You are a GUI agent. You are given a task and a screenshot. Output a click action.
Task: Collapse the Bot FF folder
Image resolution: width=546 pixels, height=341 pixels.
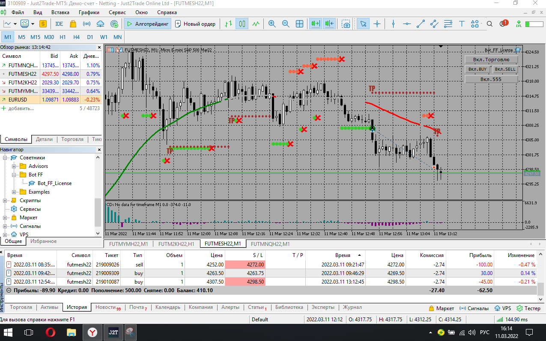(x=14, y=175)
